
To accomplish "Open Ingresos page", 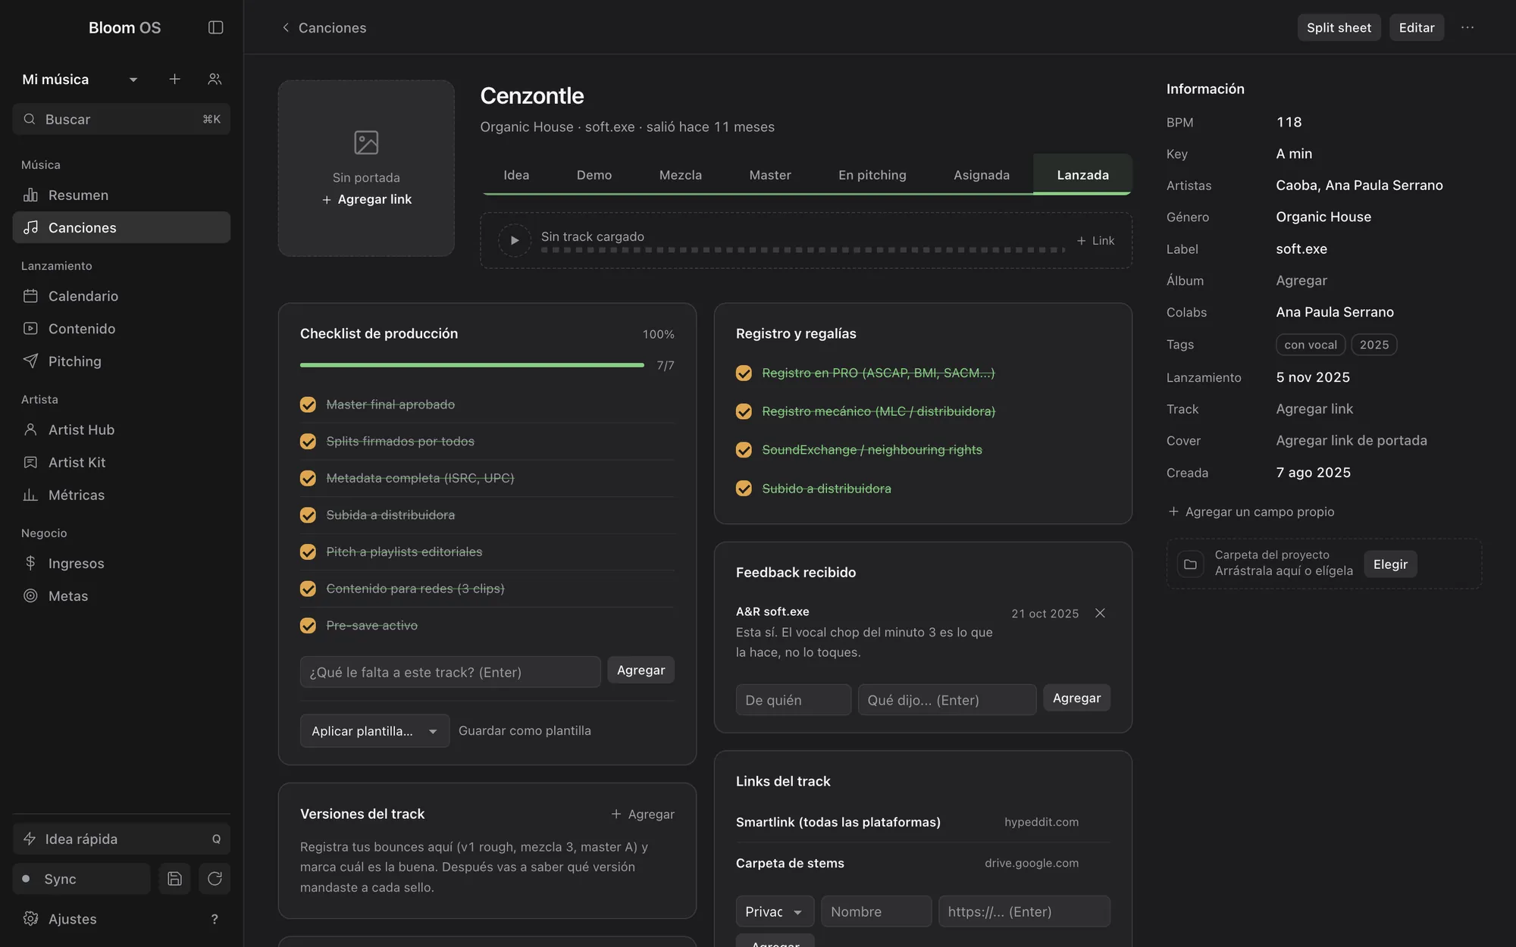I will (x=121, y=563).
